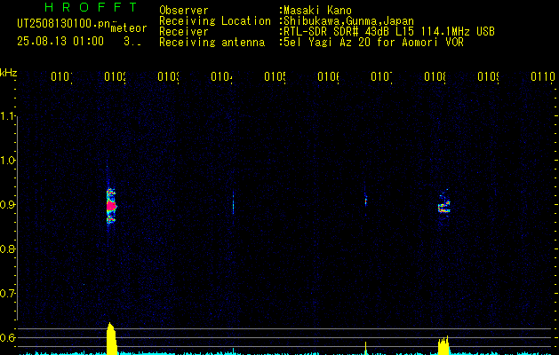The width and height of the screenshot is (559, 355).
Task: Click the 1.1 kHz frequency label
Action: (8, 116)
